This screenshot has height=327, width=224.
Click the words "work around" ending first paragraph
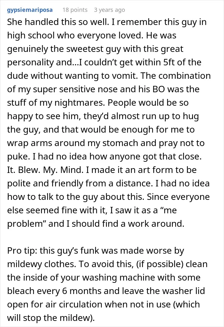[156, 224]
